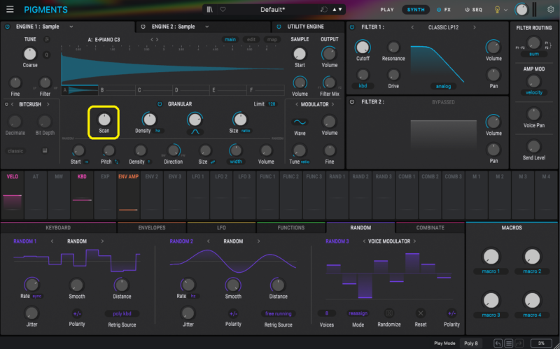Image resolution: width=560 pixels, height=349 pixels.
Task: Expand the chevron next to lightbulb
Action: (x=505, y=10)
